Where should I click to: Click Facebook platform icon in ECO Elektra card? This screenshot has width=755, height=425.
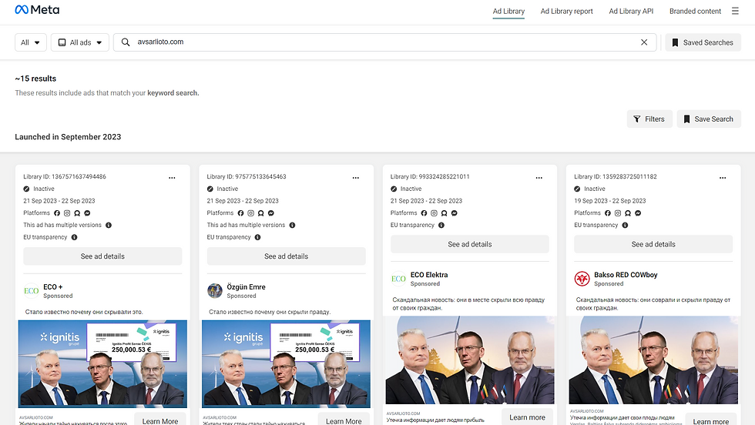424,213
